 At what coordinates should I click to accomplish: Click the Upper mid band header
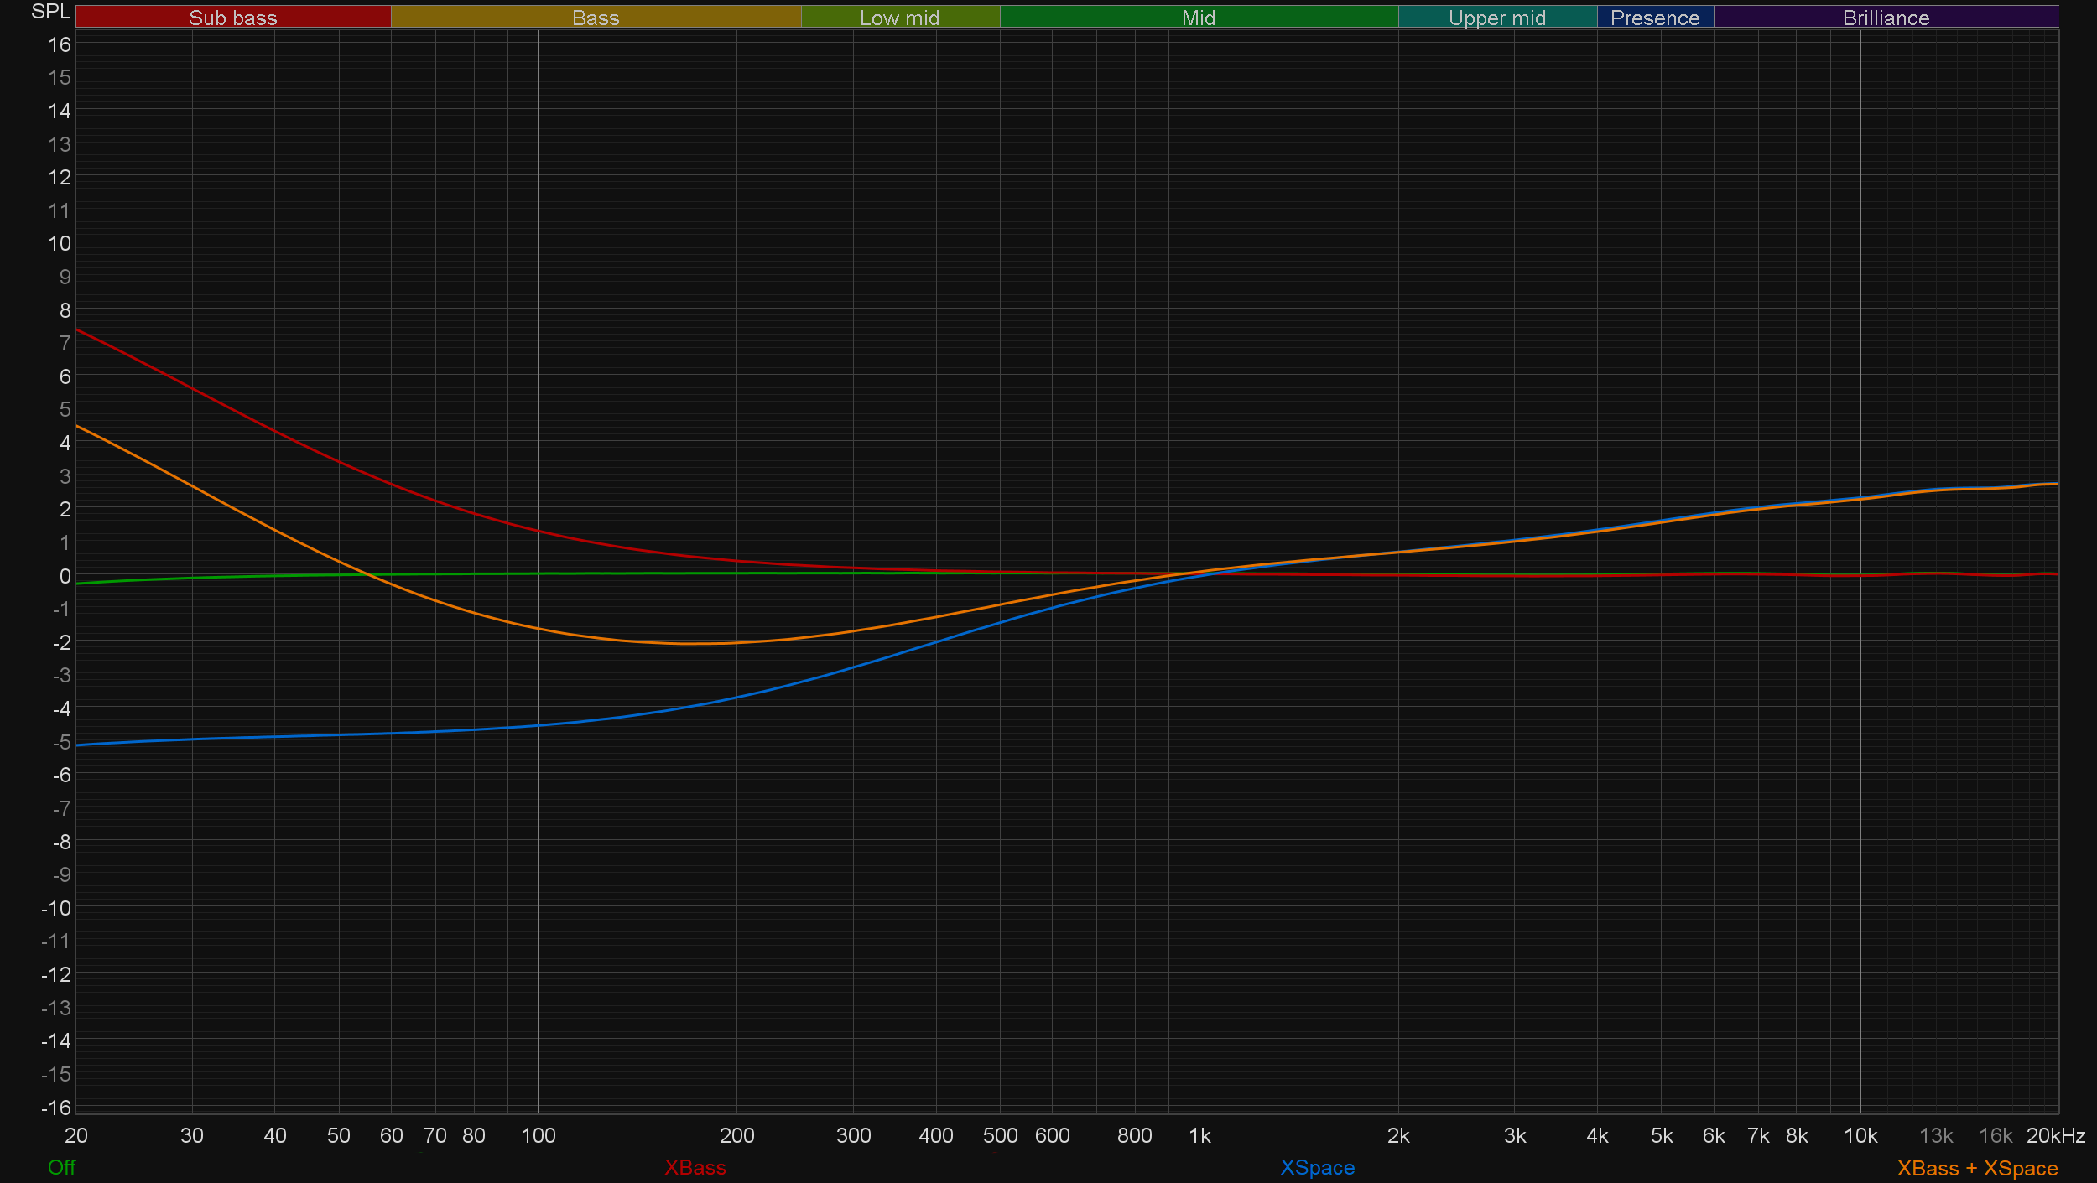(1496, 18)
